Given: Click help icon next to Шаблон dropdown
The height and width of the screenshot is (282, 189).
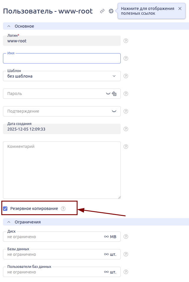Looking at the screenshot, I should (x=126, y=76).
